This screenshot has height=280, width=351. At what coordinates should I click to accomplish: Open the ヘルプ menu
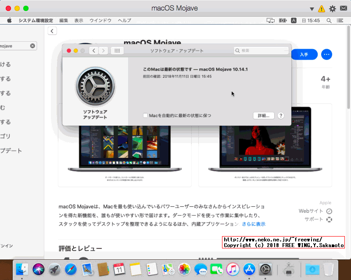pyautogui.click(x=124, y=20)
